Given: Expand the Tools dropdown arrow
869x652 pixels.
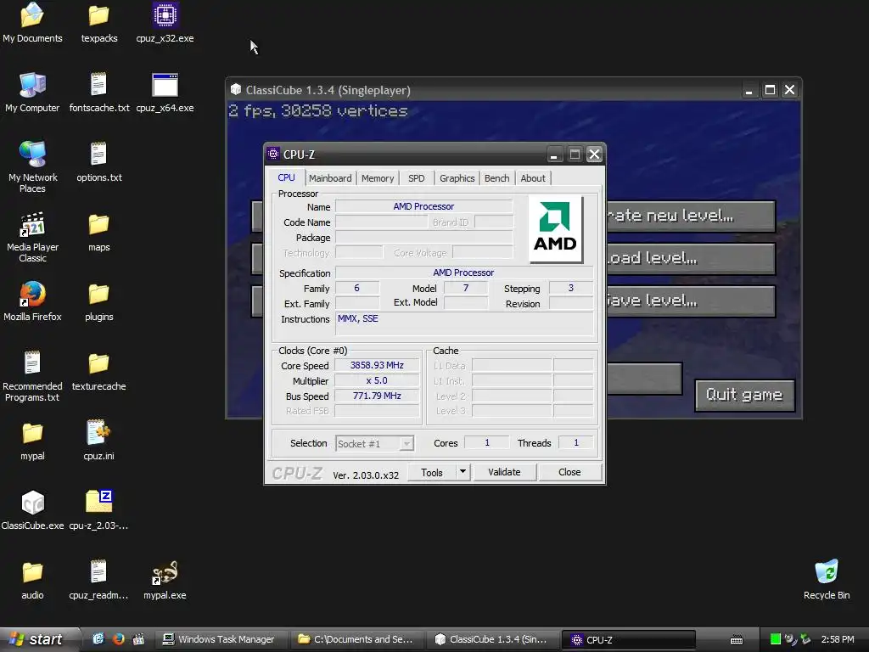Looking at the screenshot, I should 463,472.
